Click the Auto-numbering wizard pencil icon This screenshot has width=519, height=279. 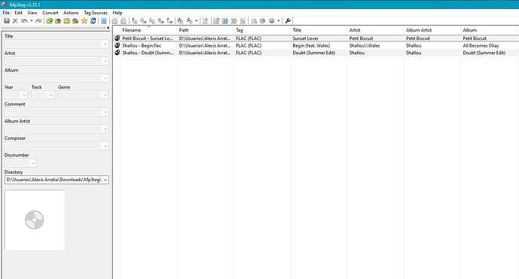pyautogui.click(x=205, y=21)
